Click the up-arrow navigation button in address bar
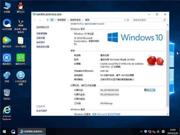 coord(48,20)
